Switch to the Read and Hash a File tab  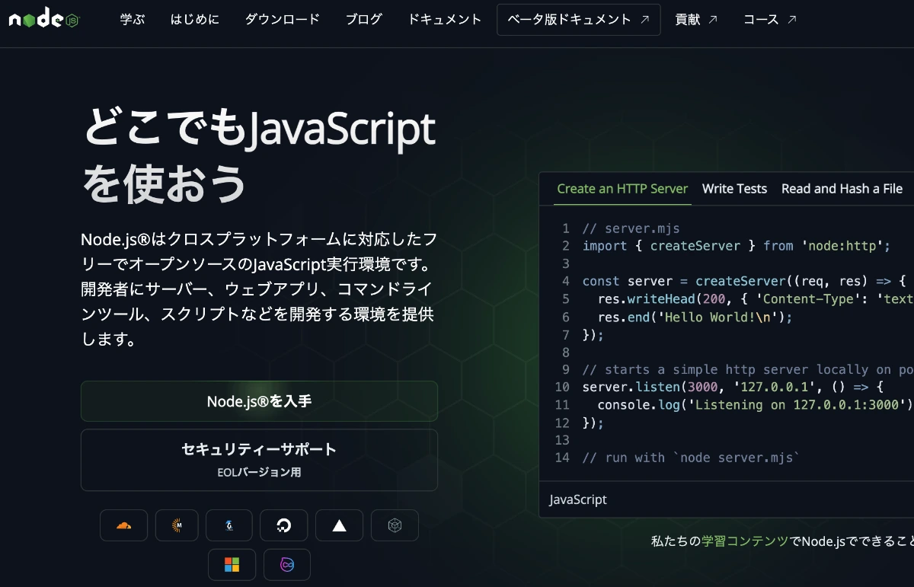pyautogui.click(x=842, y=189)
